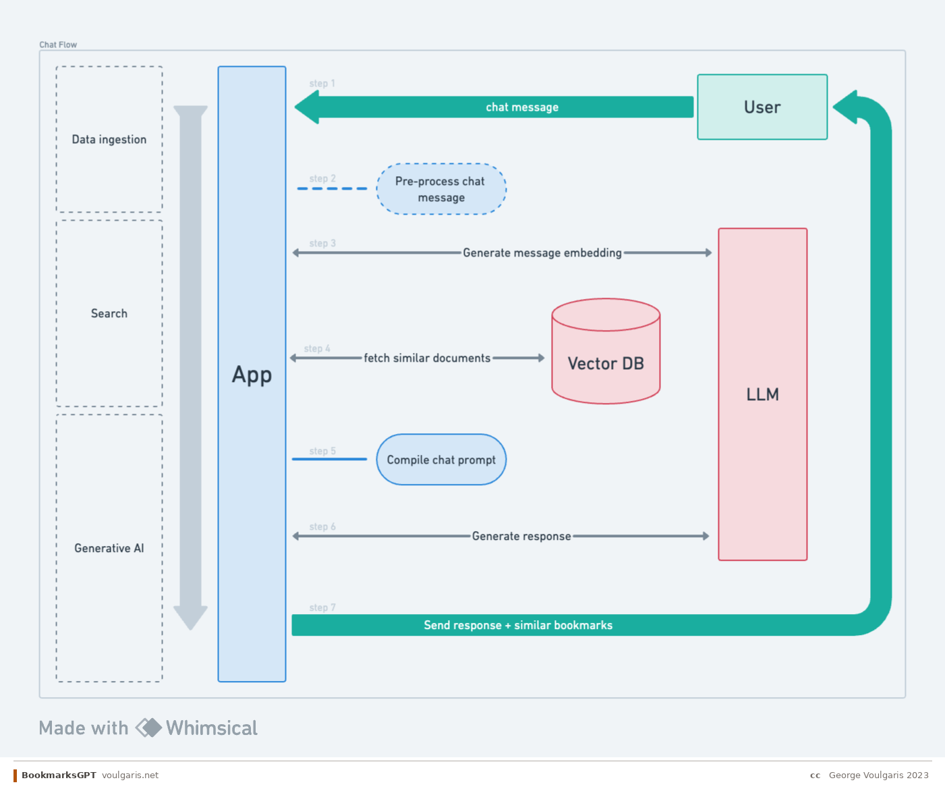Select the blue App column
945x791 pixels.
point(252,375)
